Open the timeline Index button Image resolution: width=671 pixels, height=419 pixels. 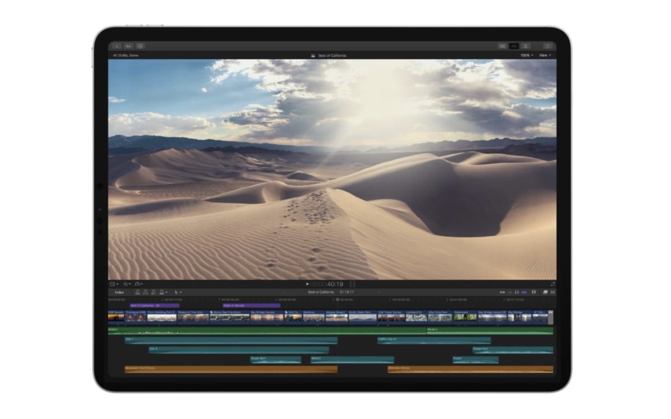[x=119, y=292]
